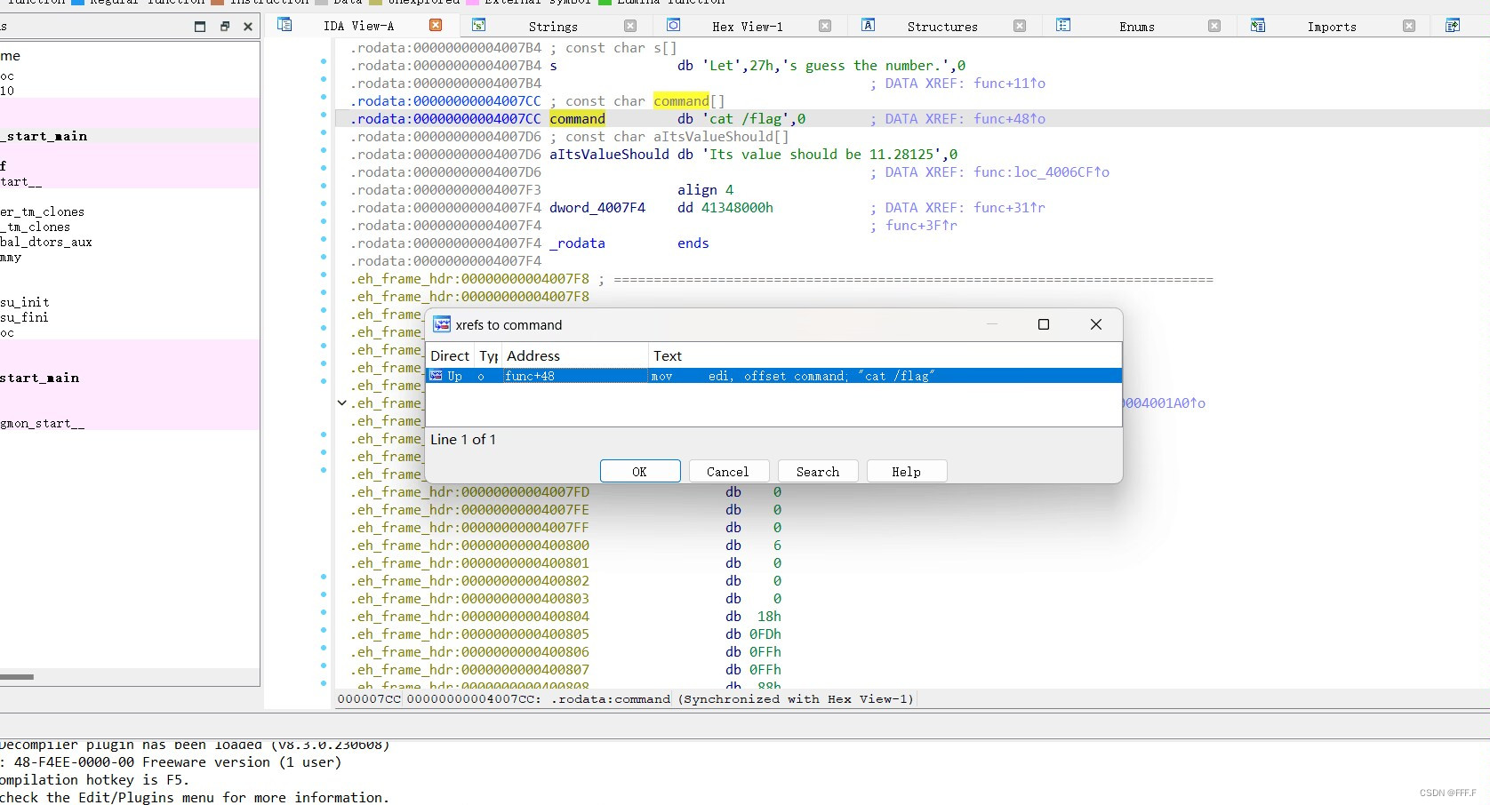This screenshot has height=805, width=1490.
Task: Click the Hex View-1 tab icon
Action: point(674,25)
